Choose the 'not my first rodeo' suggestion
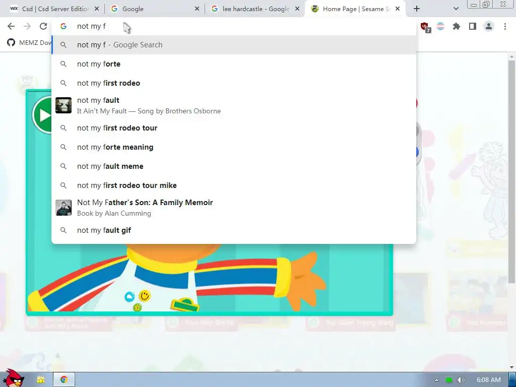The width and height of the screenshot is (516, 387). [x=234, y=83]
